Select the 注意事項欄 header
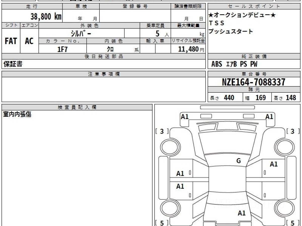 pyautogui.click(x=104, y=74)
